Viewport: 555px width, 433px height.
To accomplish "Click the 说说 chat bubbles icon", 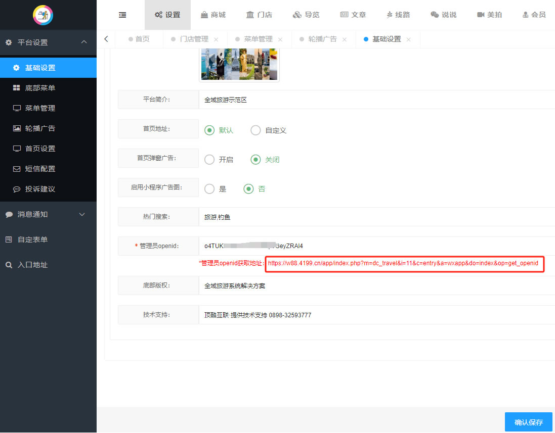I will [x=435, y=15].
